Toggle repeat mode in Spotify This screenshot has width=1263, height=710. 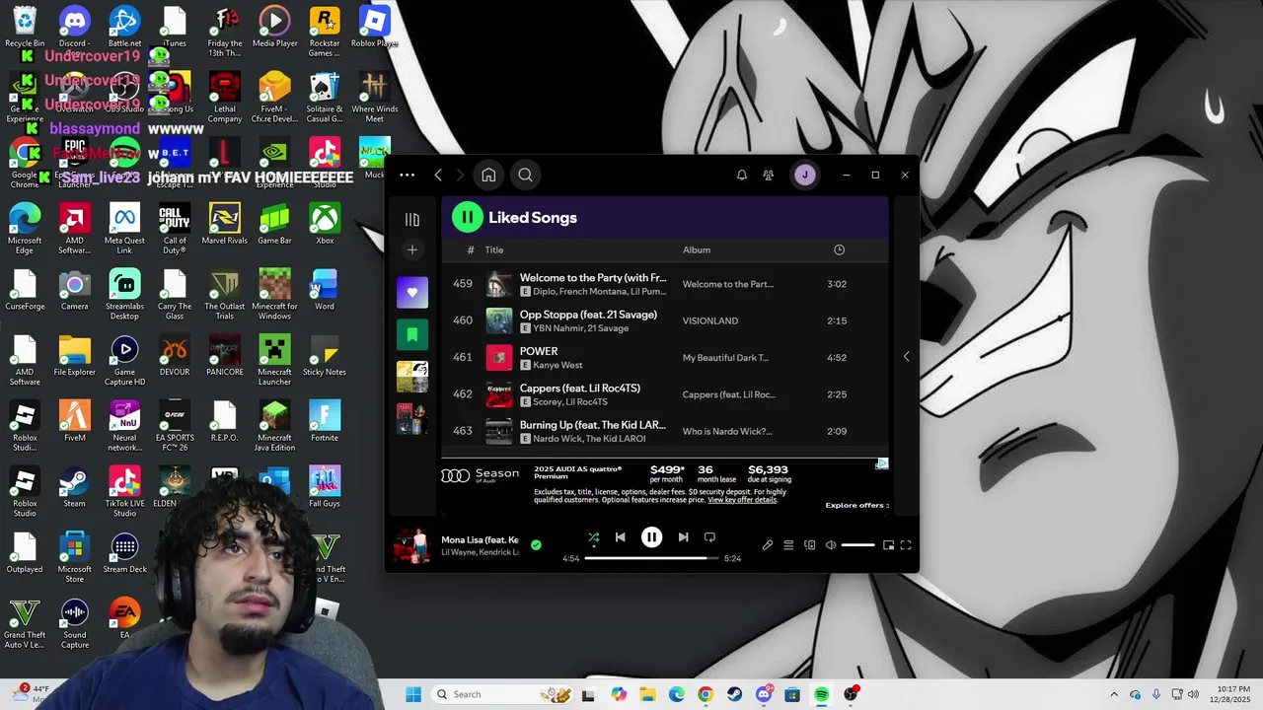click(x=709, y=537)
